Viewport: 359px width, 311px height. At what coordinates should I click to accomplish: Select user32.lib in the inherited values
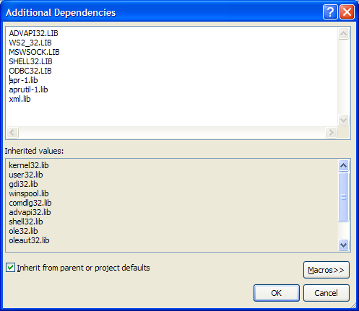(x=26, y=175)
